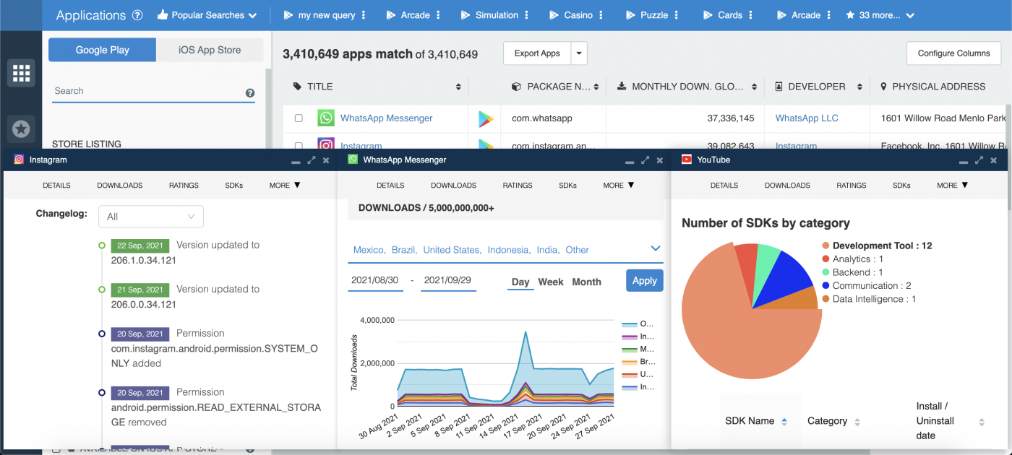Open the WhatsApp LLC developer link
The image size is (1012, 455).
click(x=806, y=118)
